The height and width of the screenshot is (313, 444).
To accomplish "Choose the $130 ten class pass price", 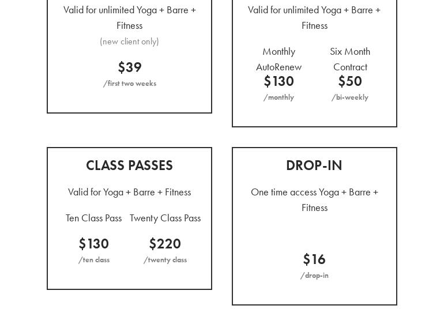I will coord(94,244).
